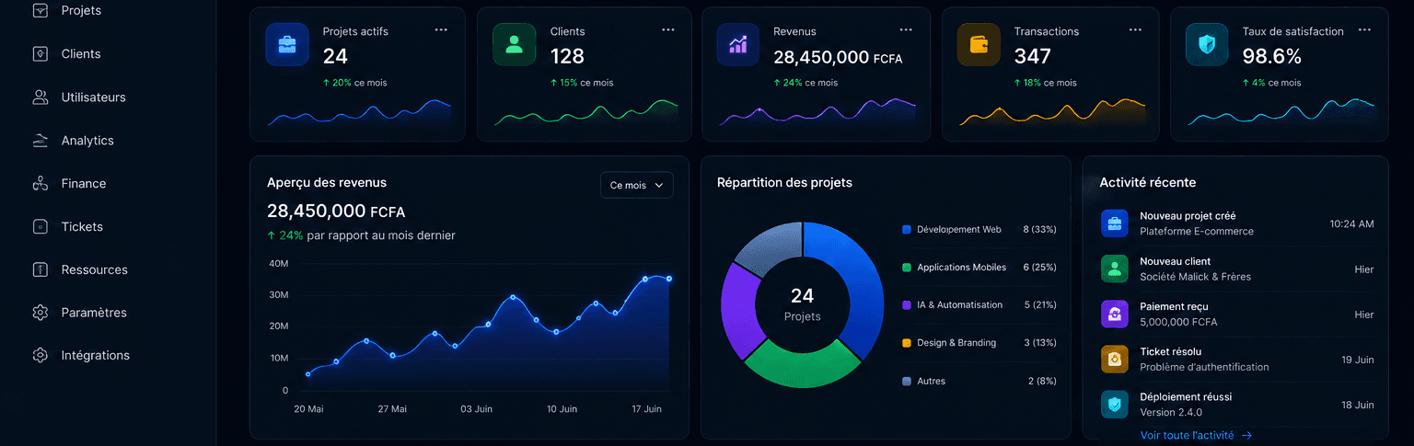Click the Ticket résolu activity icon
The width and height of the screenshot is (1414, 446).
tap(1115, 359)
